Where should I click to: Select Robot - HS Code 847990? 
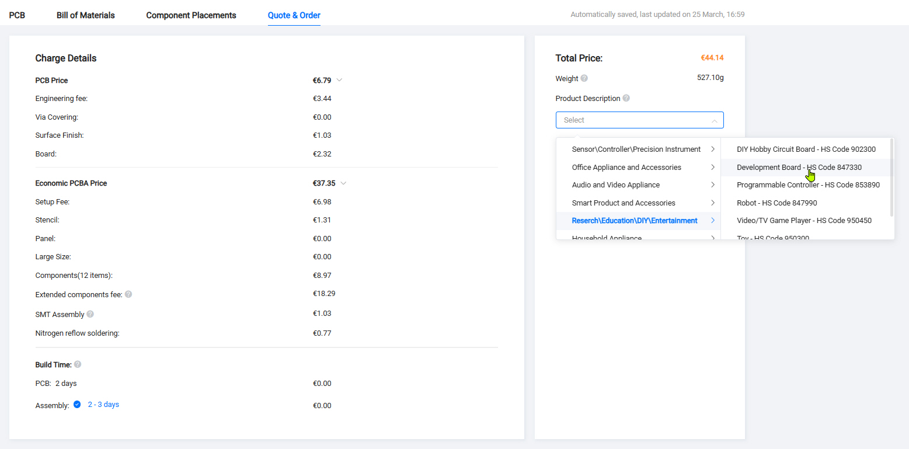click(776, 203)
